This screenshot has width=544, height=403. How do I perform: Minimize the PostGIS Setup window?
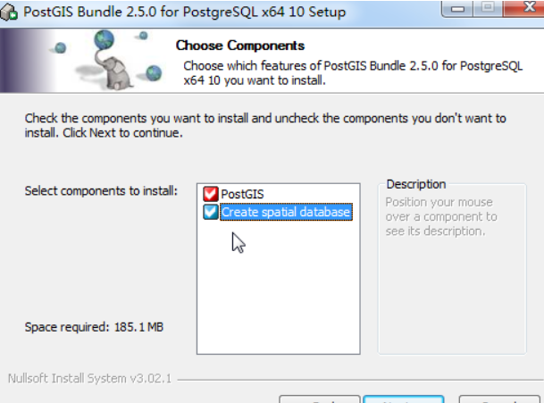pyautogui.click(x=457, y=8)
